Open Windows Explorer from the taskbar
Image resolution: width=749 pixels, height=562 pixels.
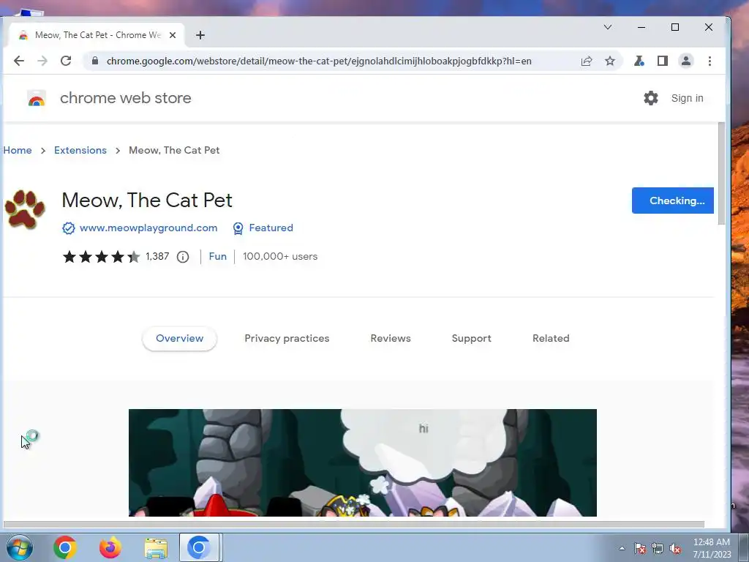click(x=156, y=547)
